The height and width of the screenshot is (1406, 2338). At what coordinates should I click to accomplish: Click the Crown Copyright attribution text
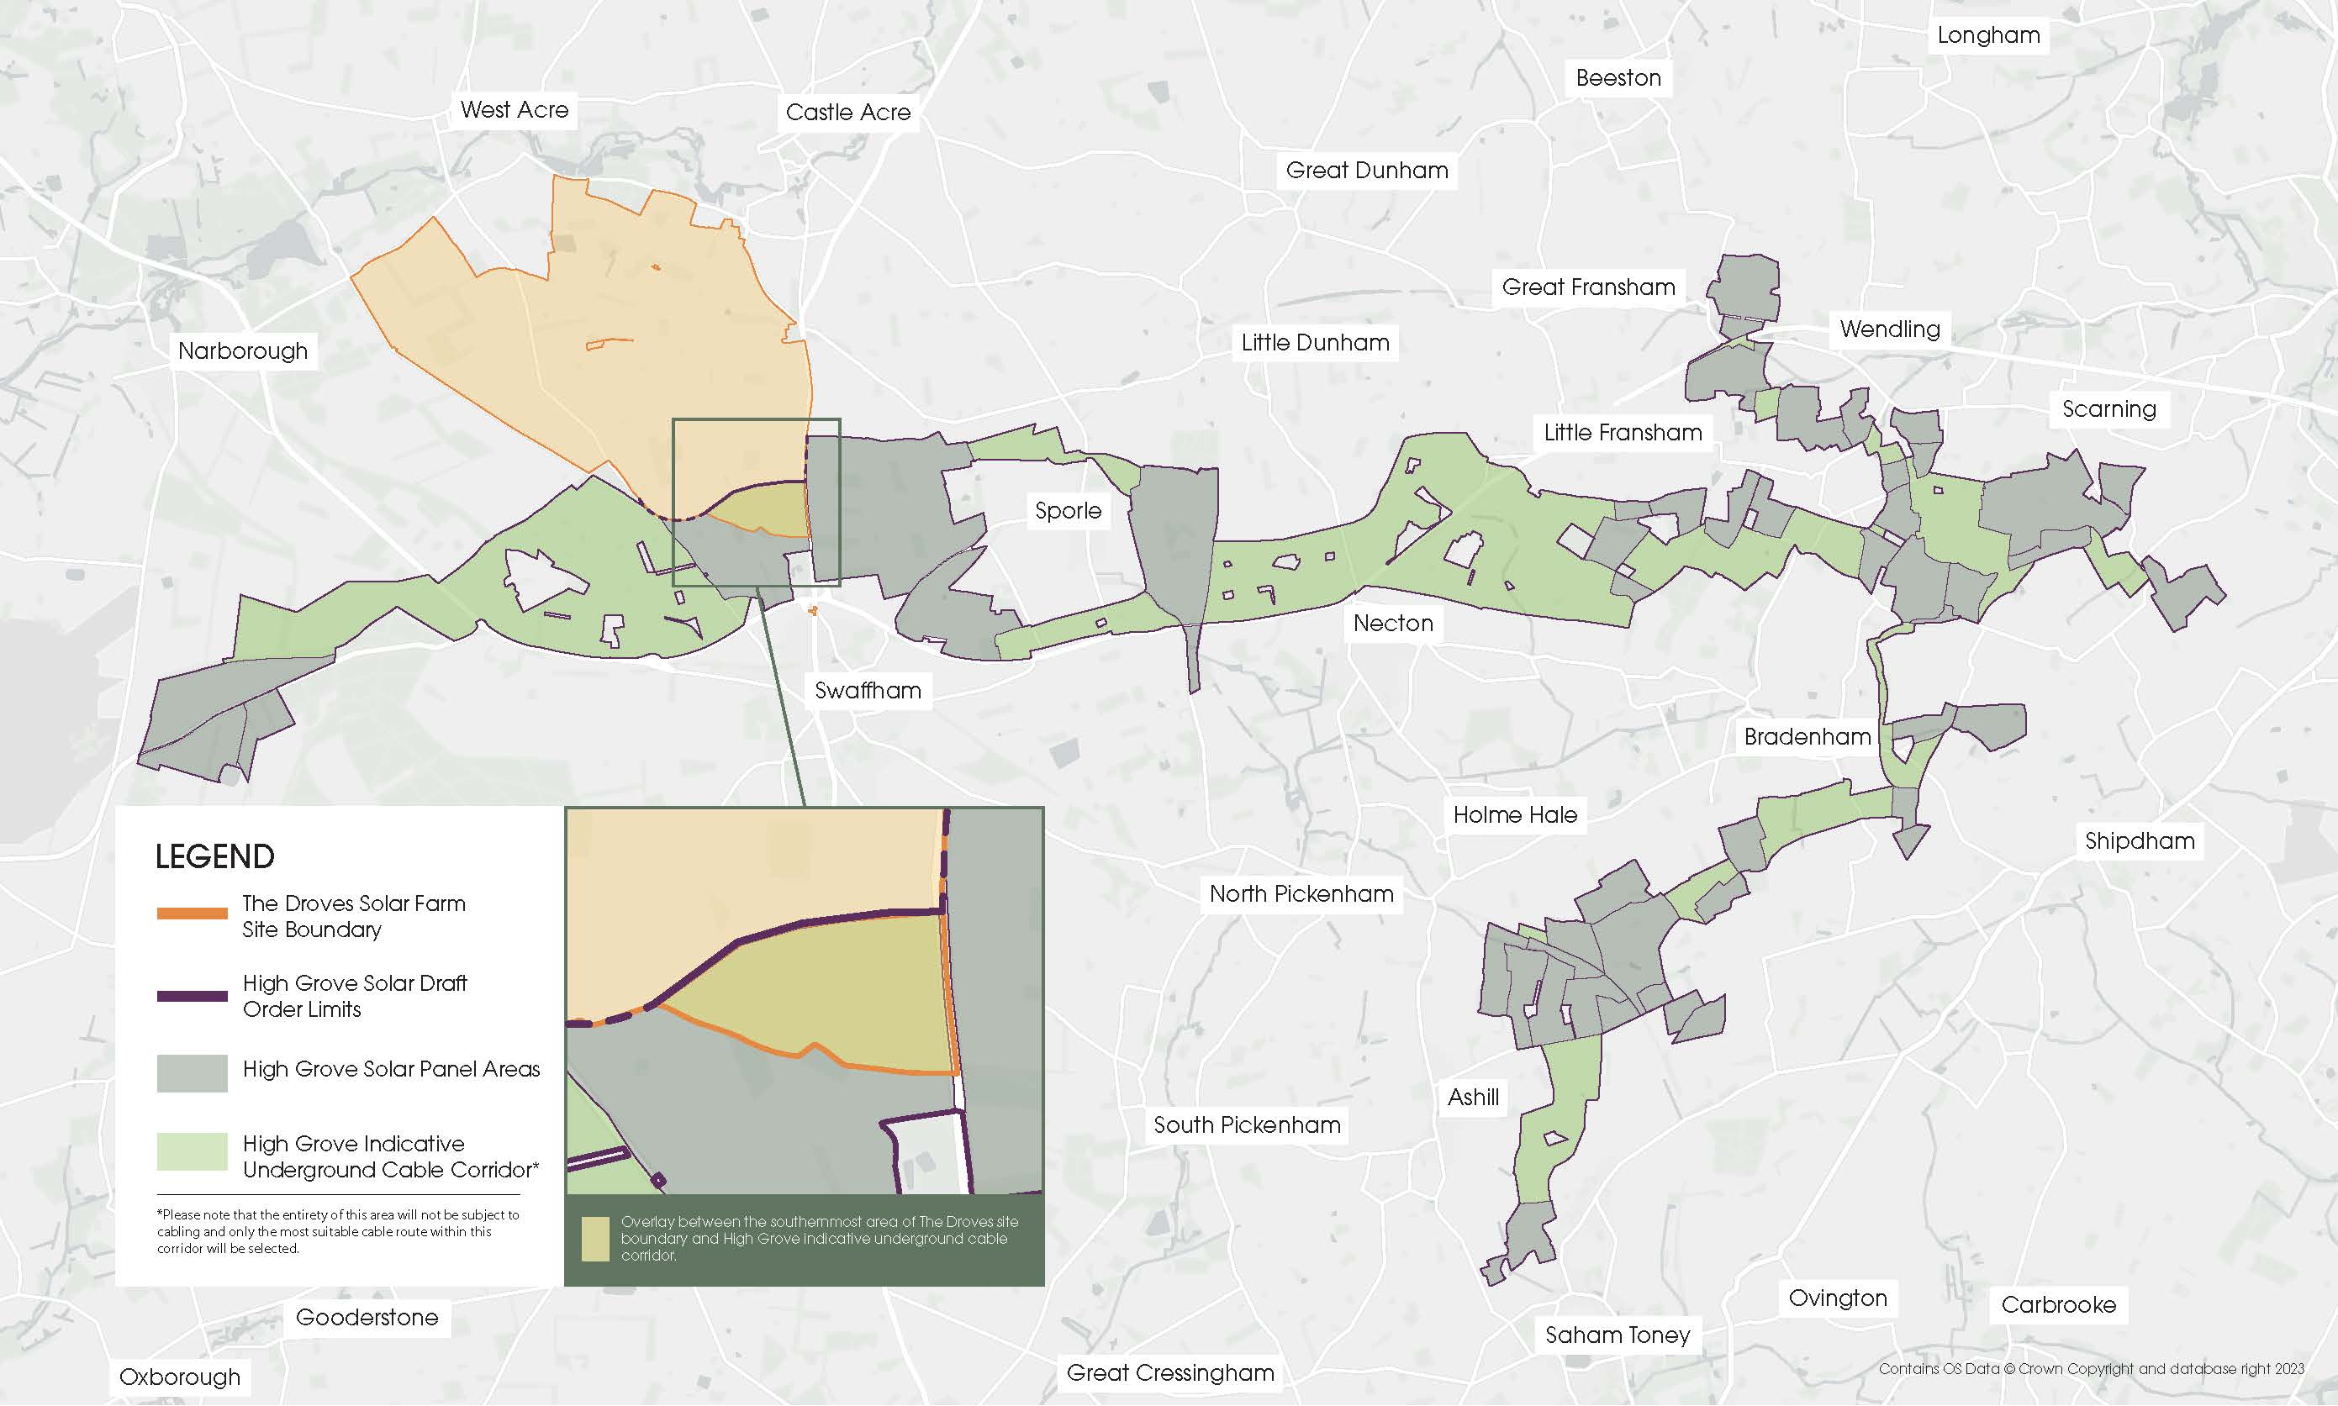pos(2092,1369)
